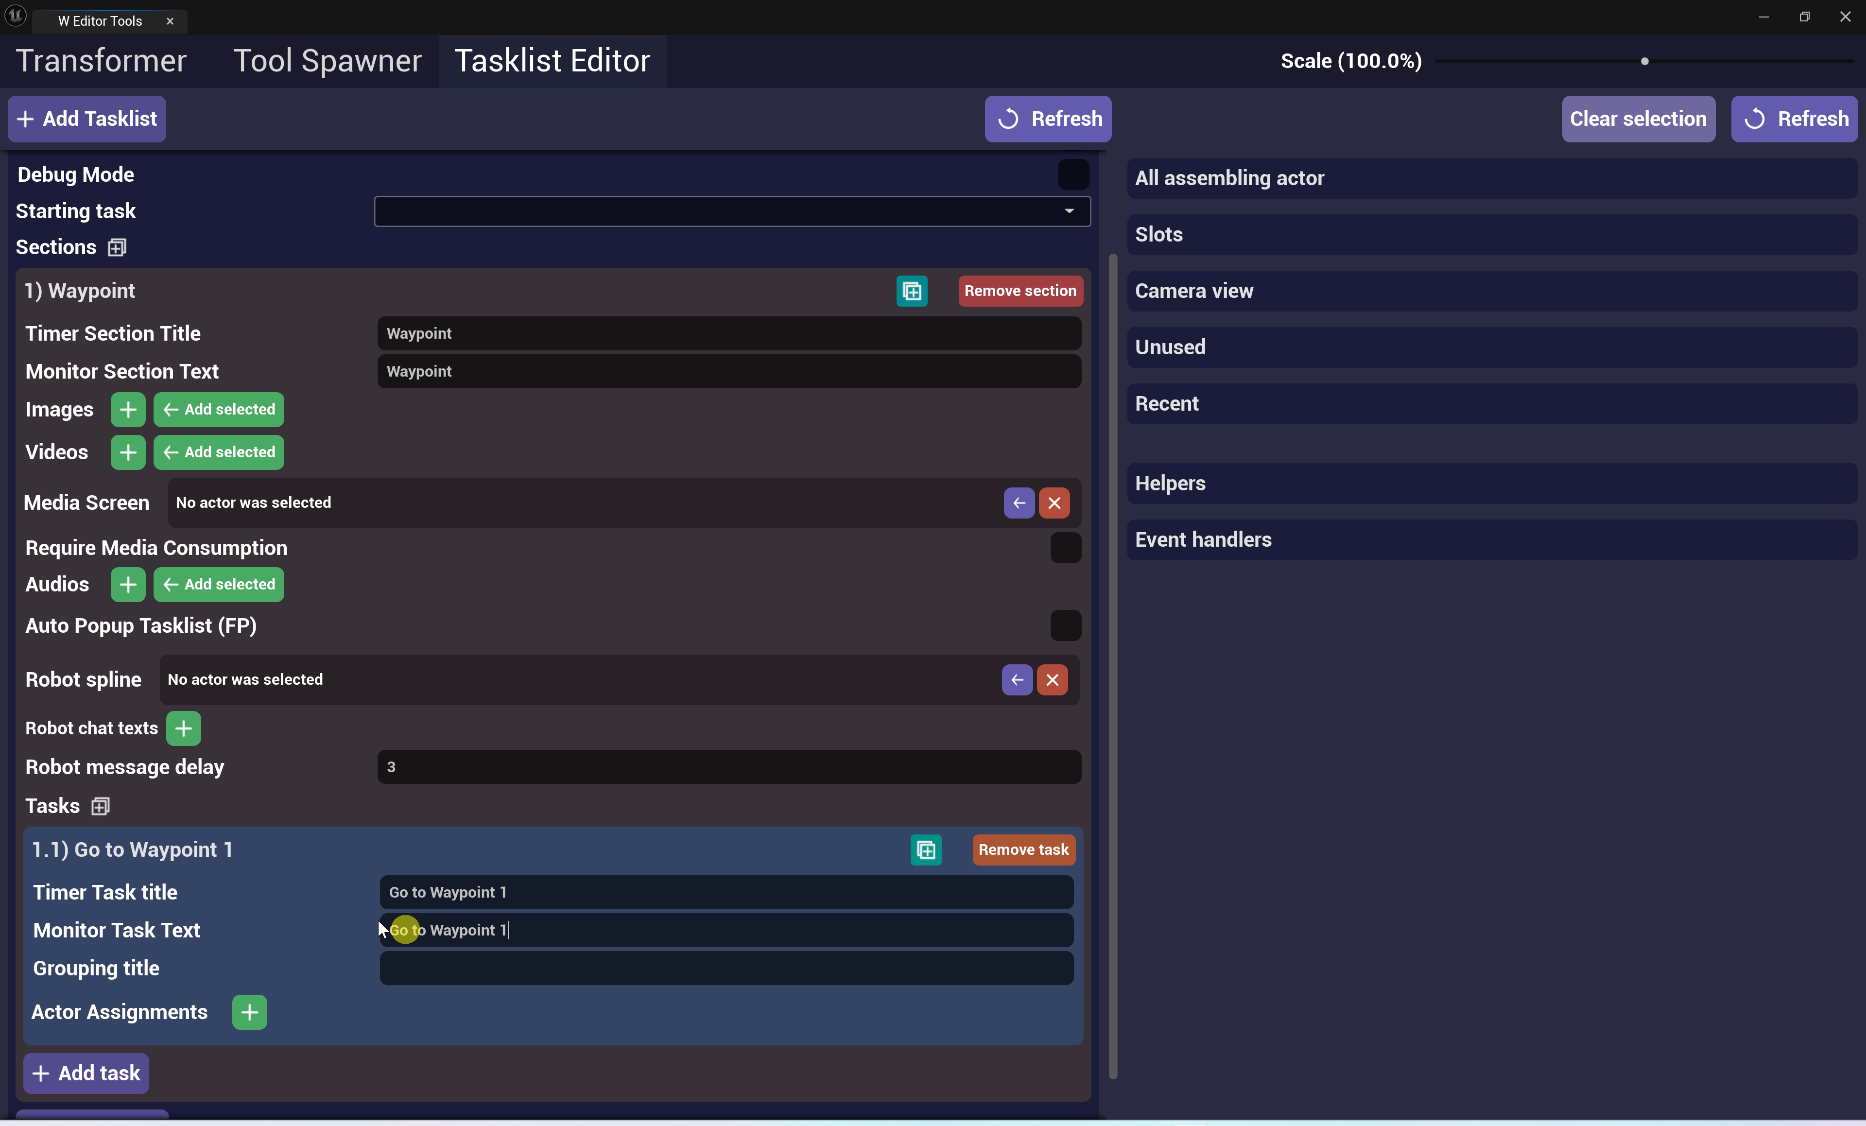The height and width of the screenshot is (1126, 1866).
Task: Click the green plus next to Audios
Action: pos(128,585)
